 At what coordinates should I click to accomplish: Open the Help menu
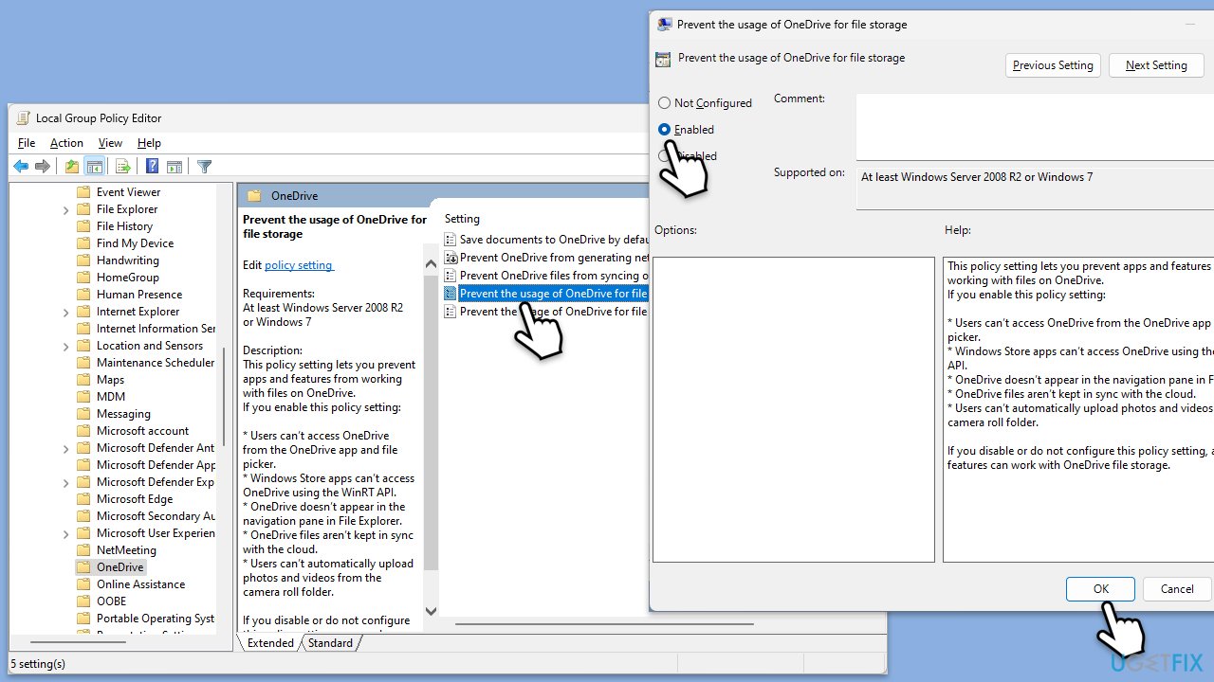pos(149,143)
